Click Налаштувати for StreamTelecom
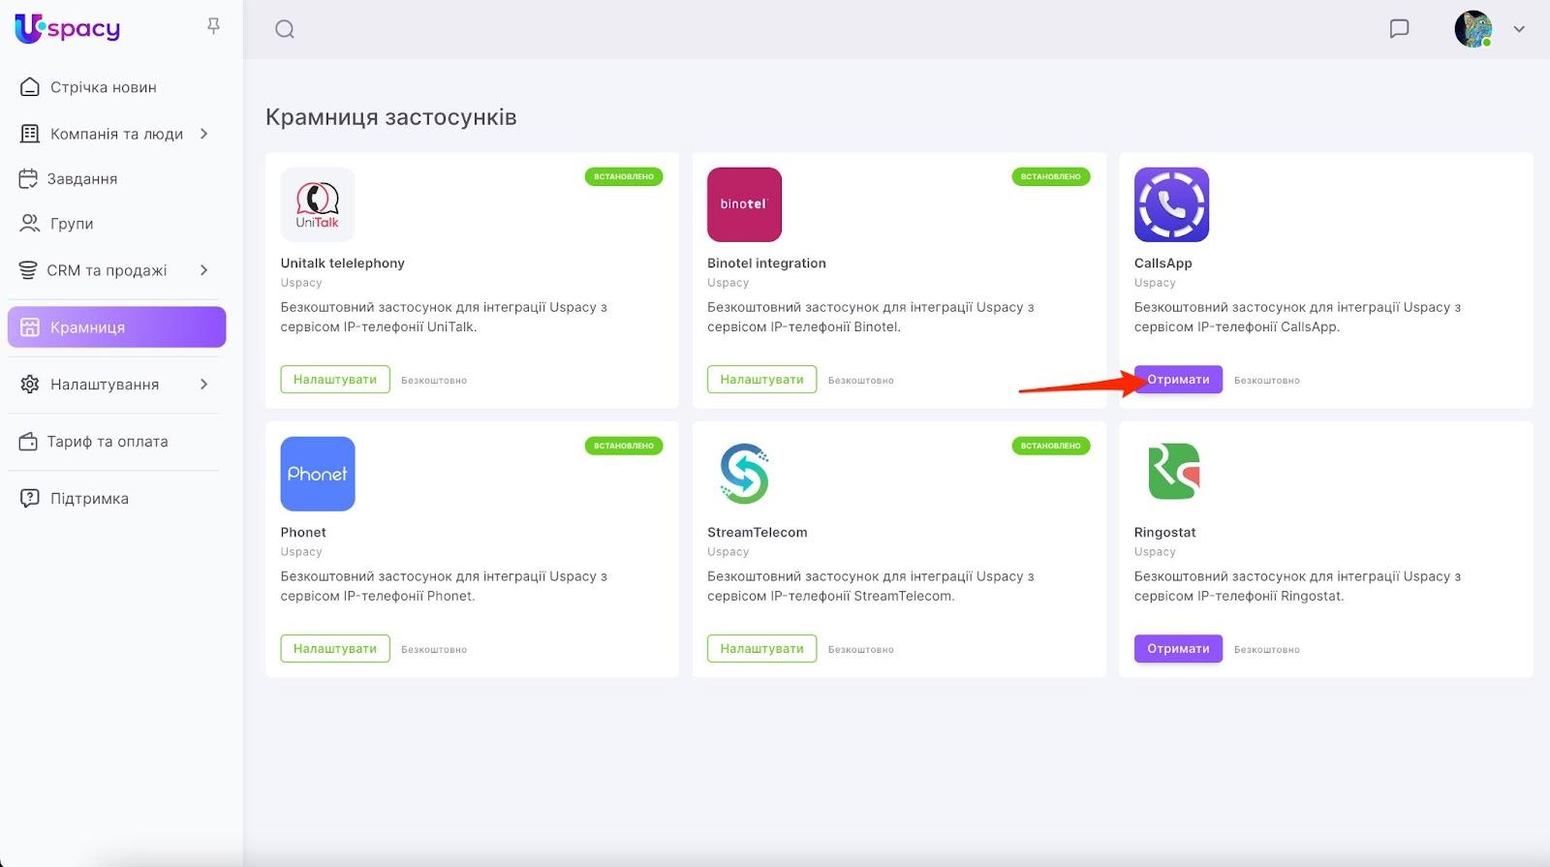Viewport: 1550px width, 867px height. pos(761,649)
